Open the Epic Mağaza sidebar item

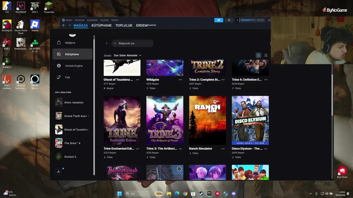(x=72, y=43)
